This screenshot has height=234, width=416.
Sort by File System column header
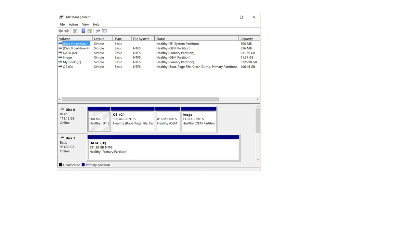[143, 39]
